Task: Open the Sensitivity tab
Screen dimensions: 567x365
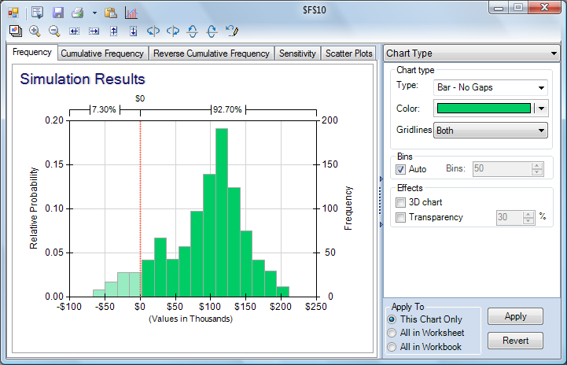Action: pyautogui.click(x=298, y=53)
